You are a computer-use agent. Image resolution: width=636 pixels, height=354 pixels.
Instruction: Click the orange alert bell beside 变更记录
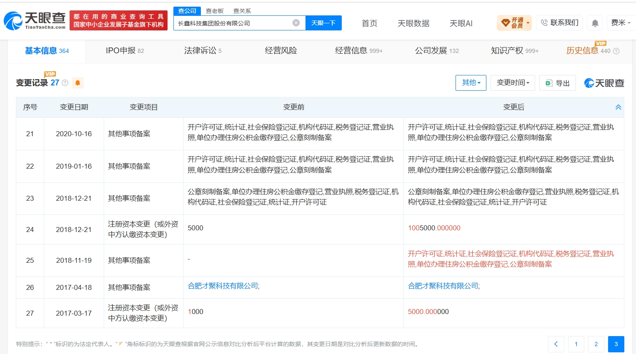[78, 83]
